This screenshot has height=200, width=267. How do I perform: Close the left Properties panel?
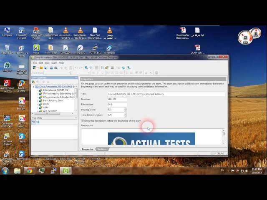pos(76,118)
